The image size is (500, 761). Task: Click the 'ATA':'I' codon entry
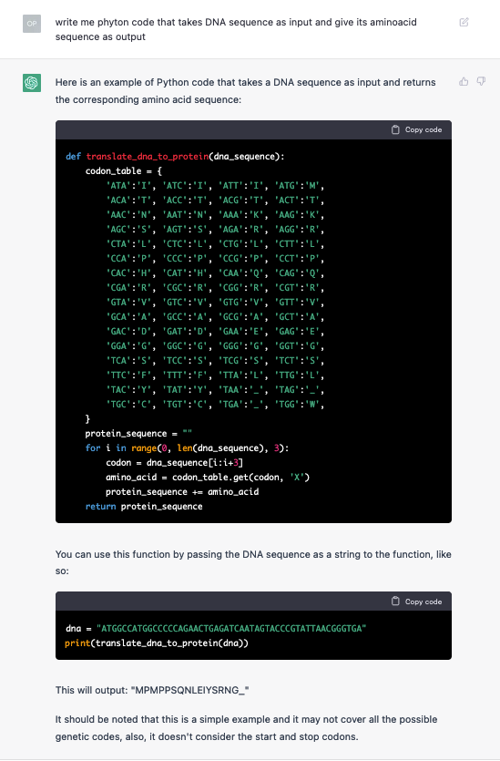pyautogui.click(x=129, y=185)
